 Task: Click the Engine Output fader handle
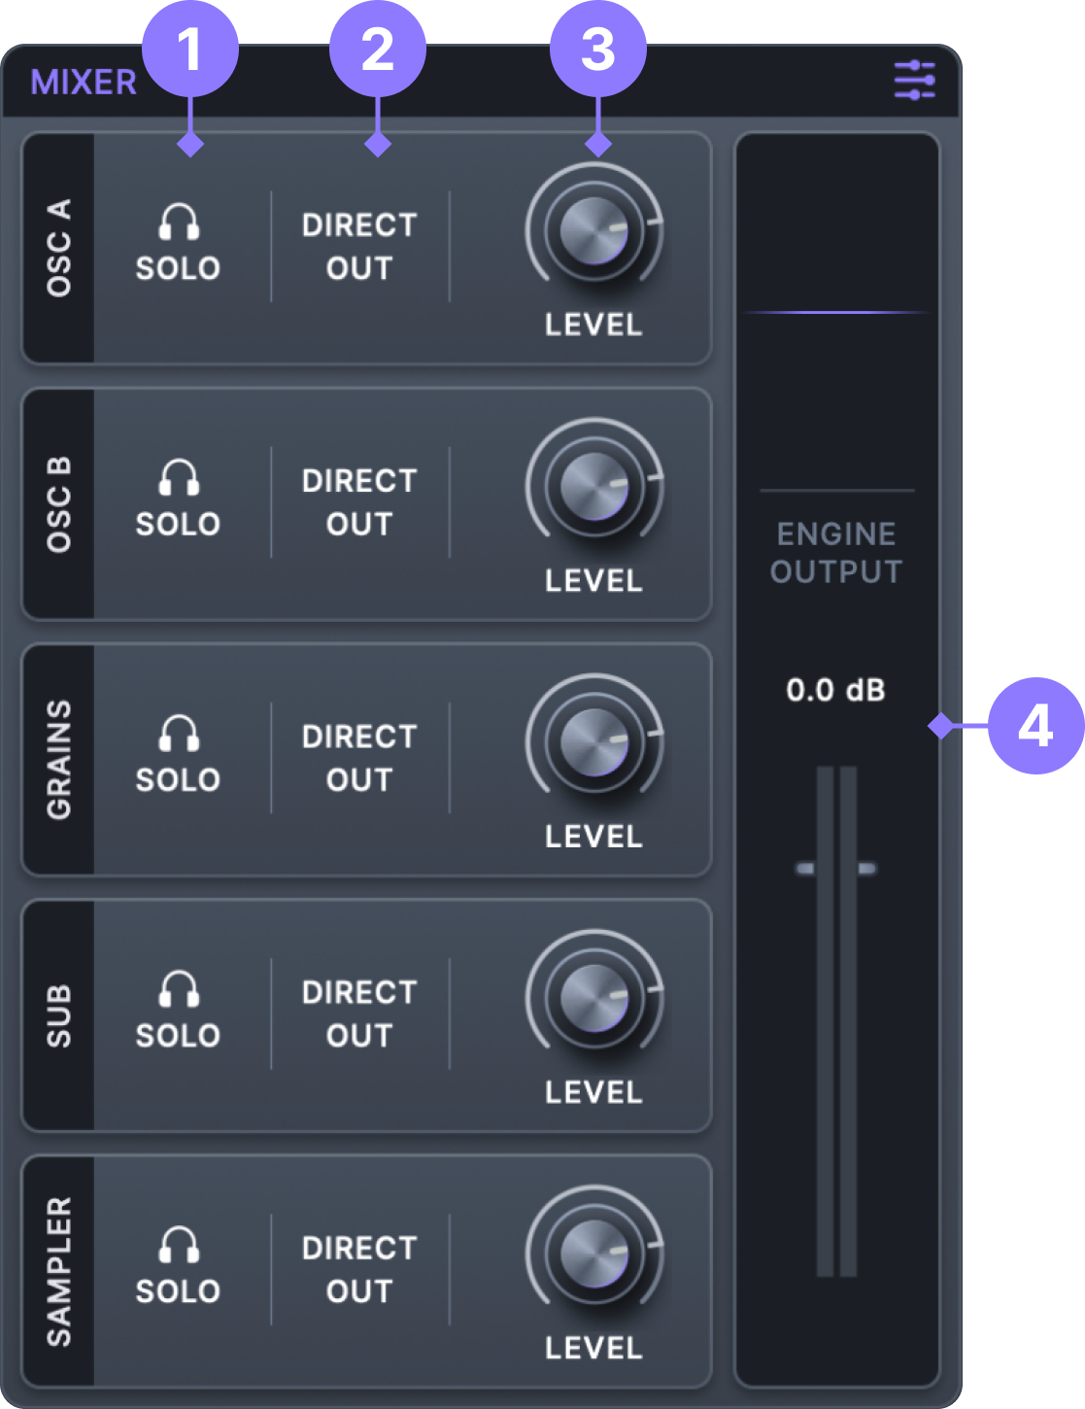[836, 868]
